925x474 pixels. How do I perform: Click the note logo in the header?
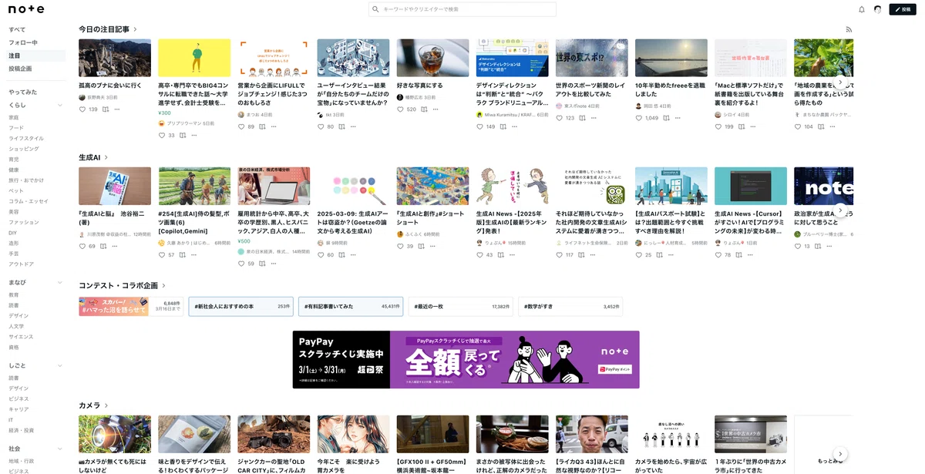(26, 9)
